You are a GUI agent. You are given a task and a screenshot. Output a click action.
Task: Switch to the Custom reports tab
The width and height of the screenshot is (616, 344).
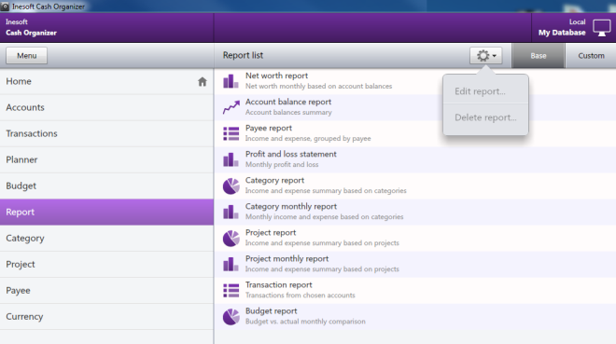591,56
